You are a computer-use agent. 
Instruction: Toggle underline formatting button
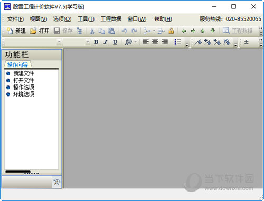115,42
